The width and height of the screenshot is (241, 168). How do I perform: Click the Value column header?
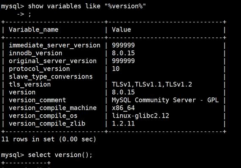pyautogui.click(x=122, y=29)
